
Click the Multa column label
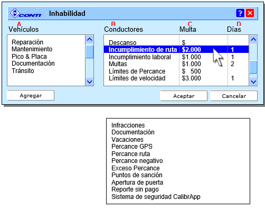tap(188, 29)
